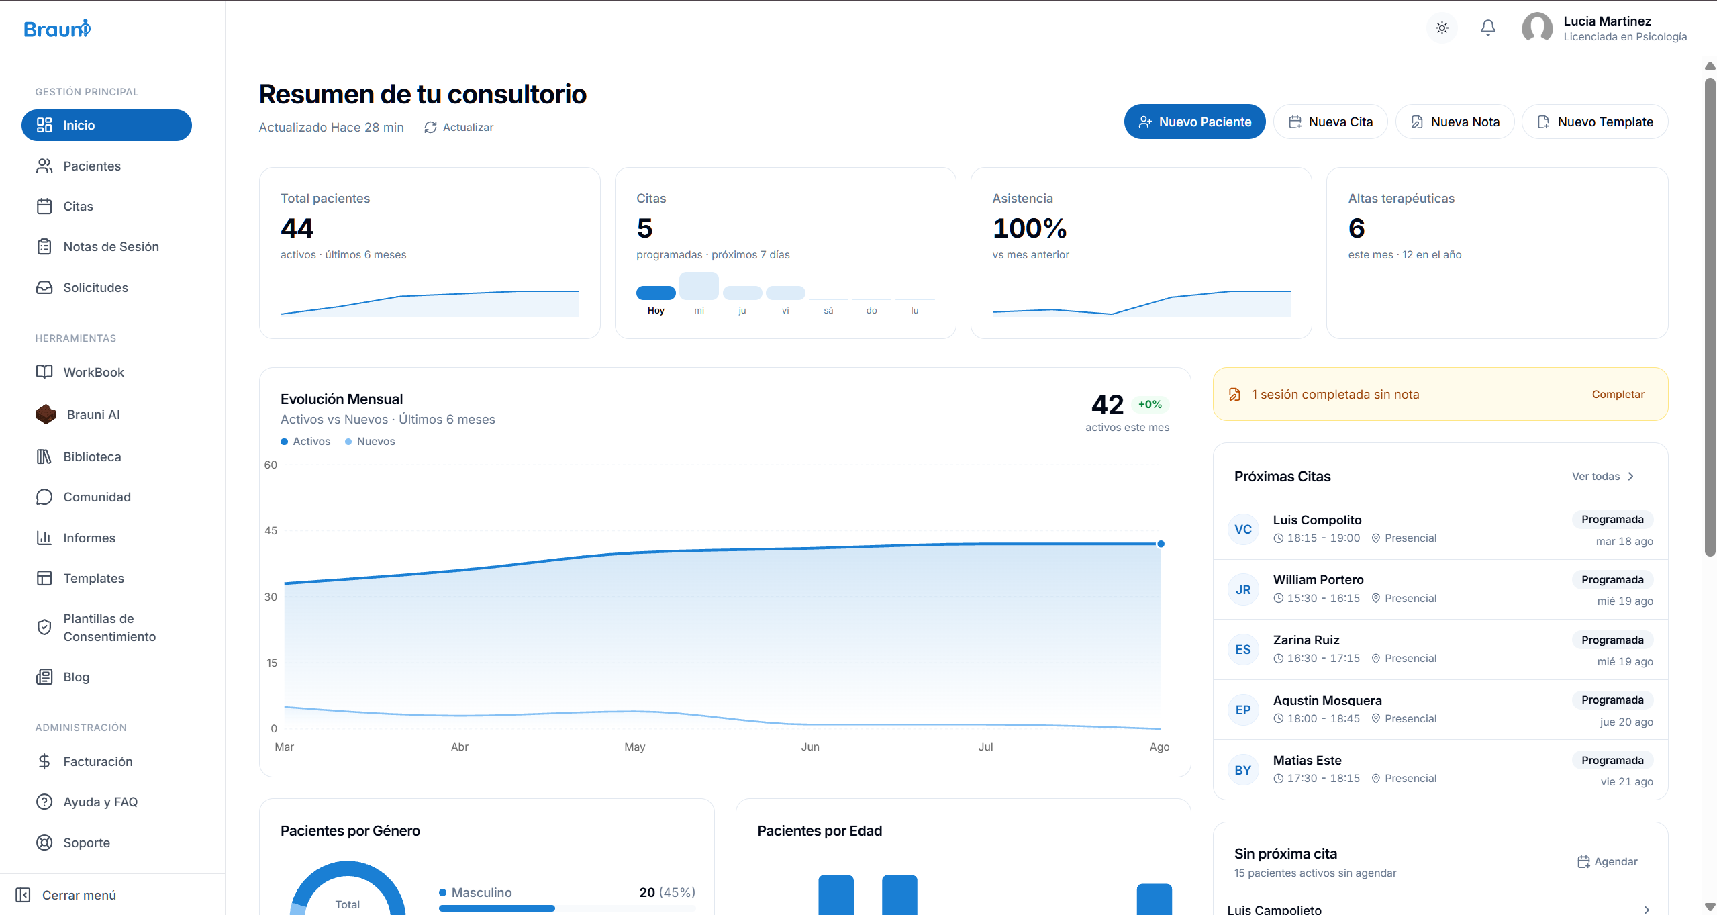Image resolution: width=1717 pixels, height=915 pixels.
Task: Select the mi day bar in Citas card
Action: click(699, 286)
